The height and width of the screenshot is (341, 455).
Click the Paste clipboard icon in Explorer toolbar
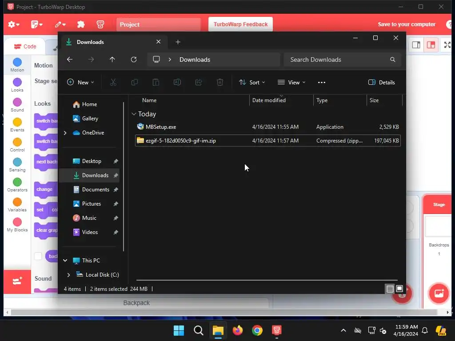tap(156, 82)
